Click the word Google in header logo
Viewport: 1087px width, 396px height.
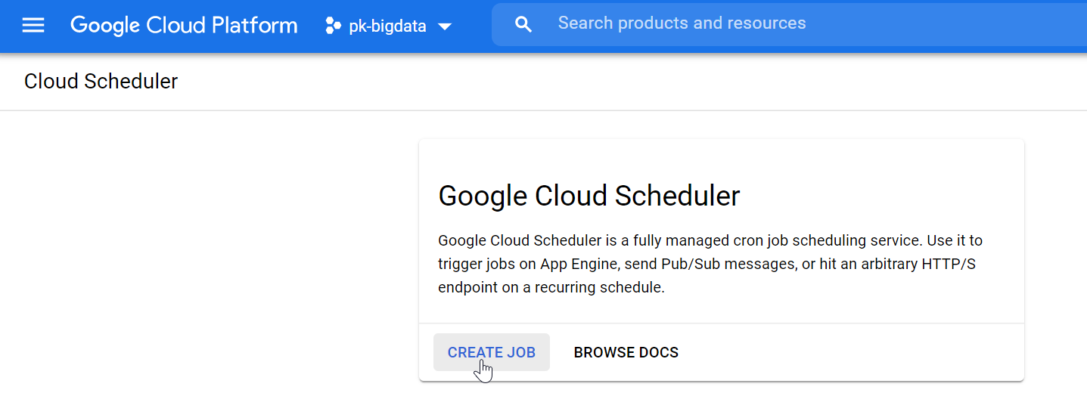[x=106, y=26]
